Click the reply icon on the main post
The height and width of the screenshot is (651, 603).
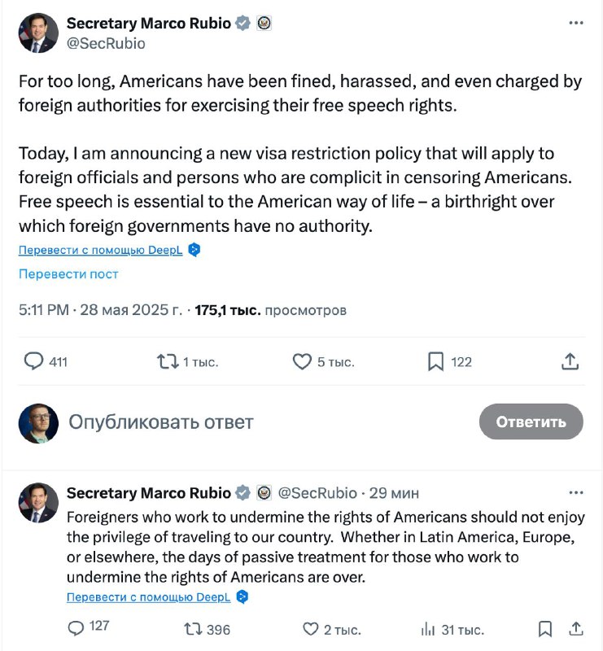click(x=34, y=361)
